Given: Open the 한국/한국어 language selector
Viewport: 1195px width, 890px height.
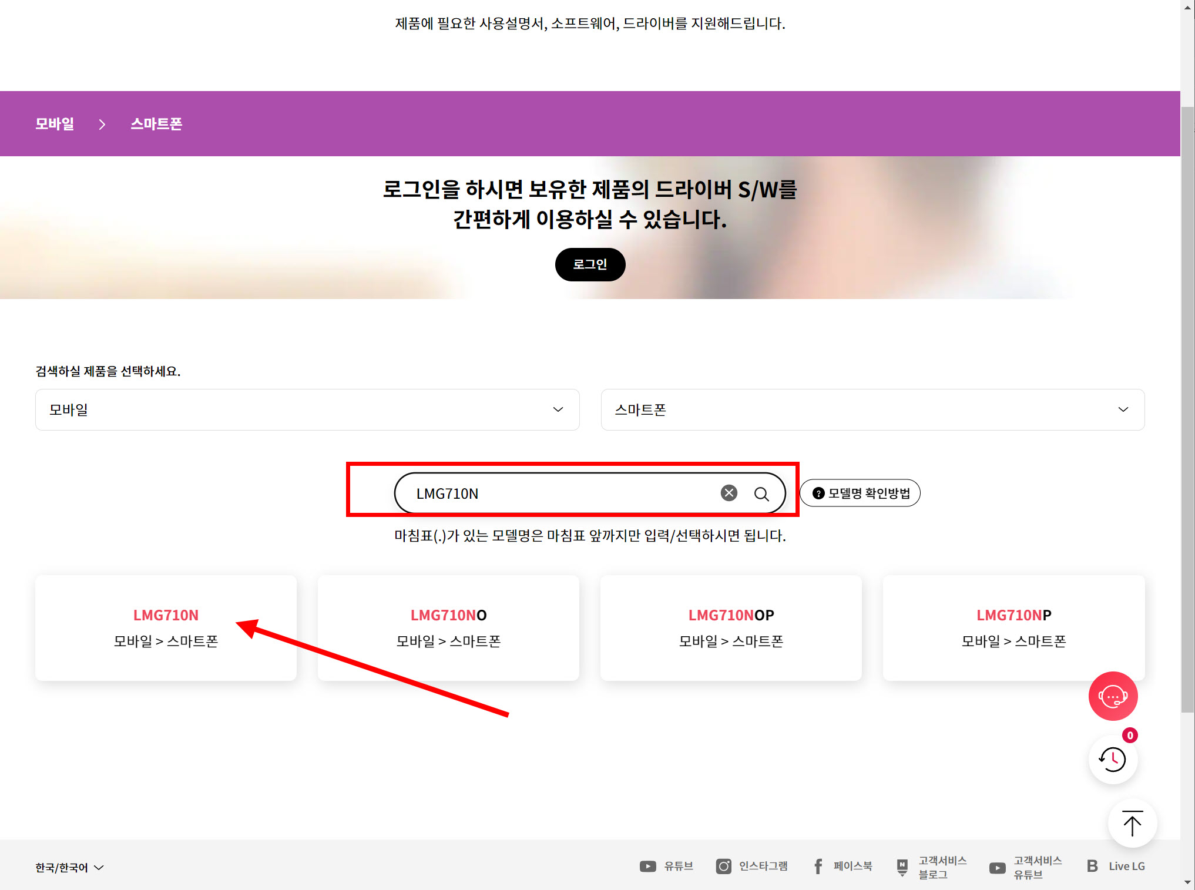Looking at the screenshot, I should [x=69, y=867].
